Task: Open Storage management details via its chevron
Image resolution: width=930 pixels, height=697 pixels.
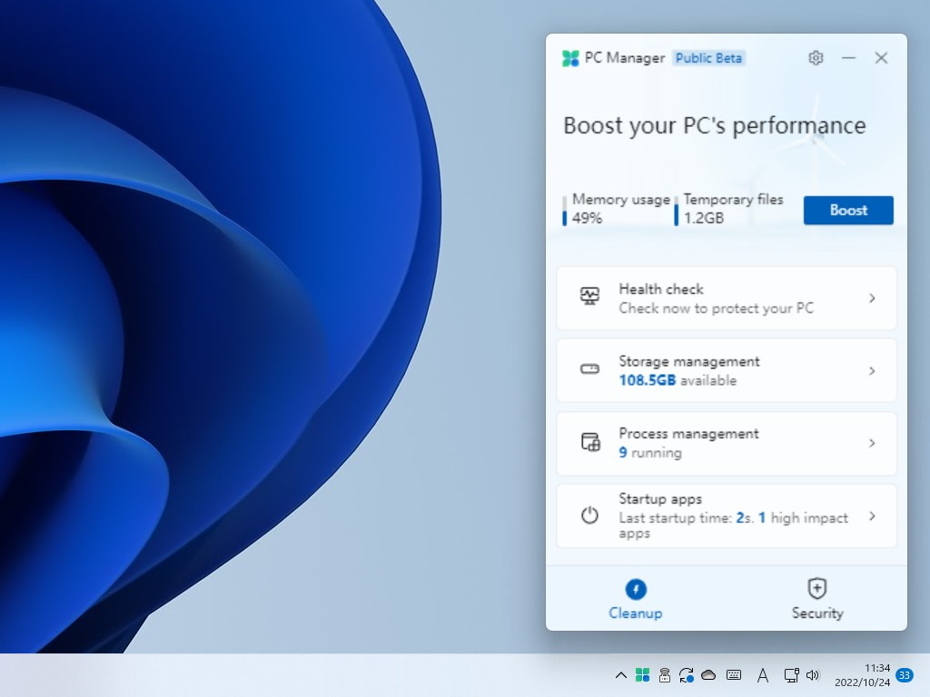Action: click(x=871, y=370)
